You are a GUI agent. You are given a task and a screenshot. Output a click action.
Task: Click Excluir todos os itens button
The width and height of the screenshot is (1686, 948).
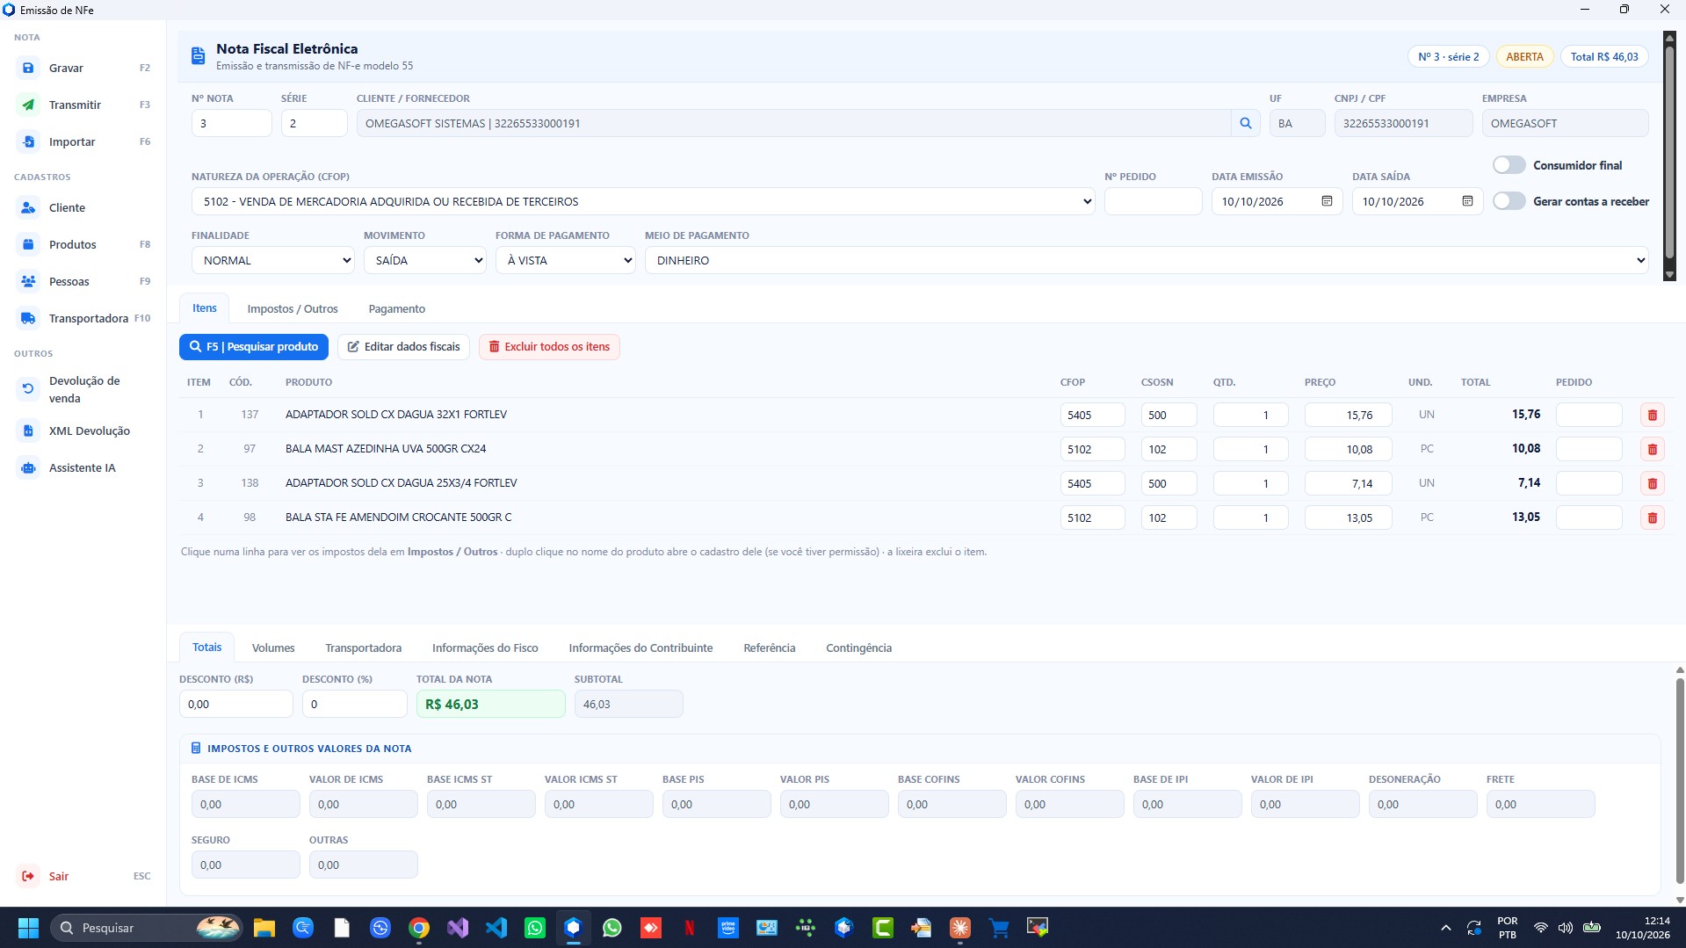tap(549, 346)
